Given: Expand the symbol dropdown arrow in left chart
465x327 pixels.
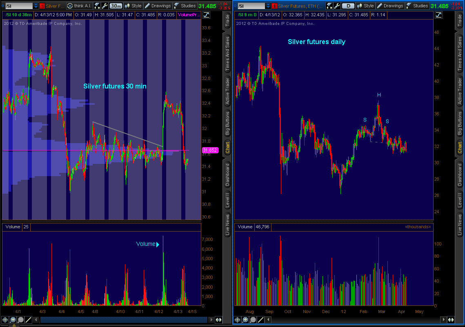Looking at the screenshot, I should 36,6.
